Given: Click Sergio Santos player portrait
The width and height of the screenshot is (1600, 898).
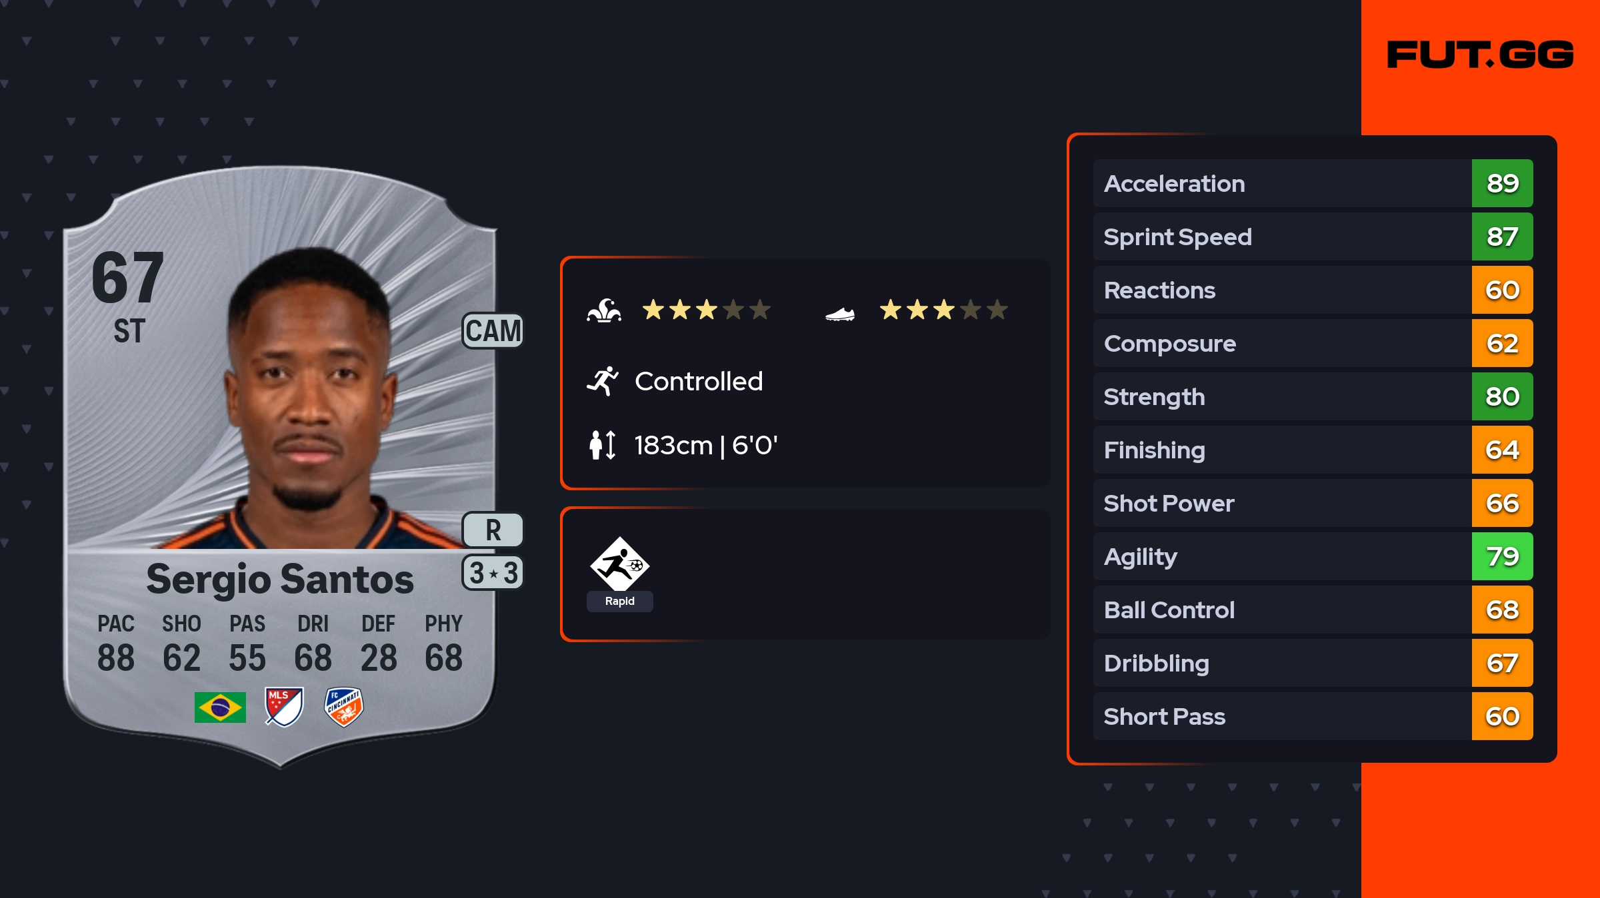Looking at the screenshot, I should [310, 400].
